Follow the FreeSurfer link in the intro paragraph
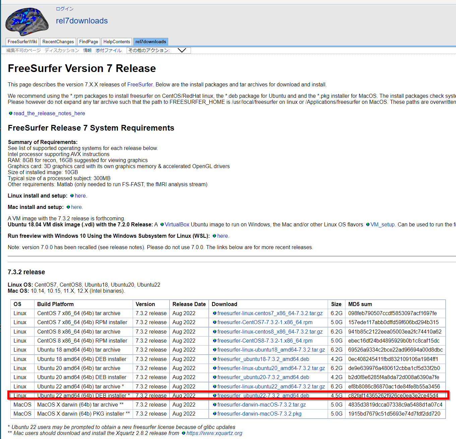This screenshot has height=439, width=456. coord(140,84)
